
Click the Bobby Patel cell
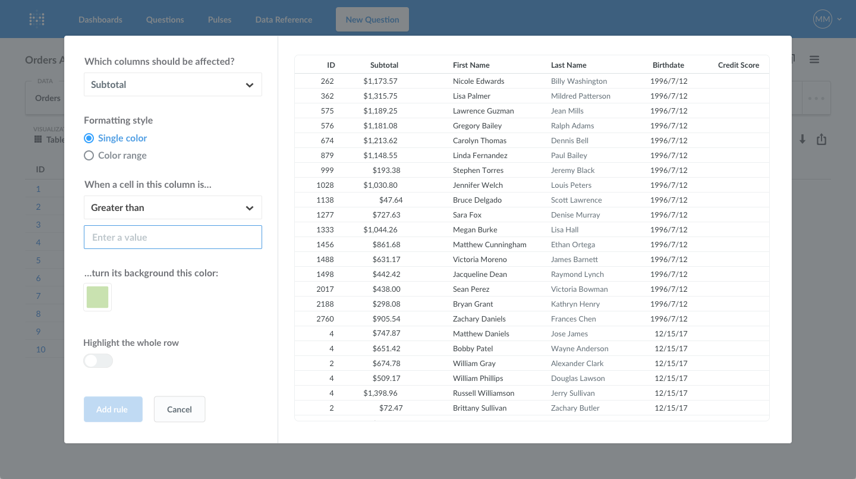(473, 348)
